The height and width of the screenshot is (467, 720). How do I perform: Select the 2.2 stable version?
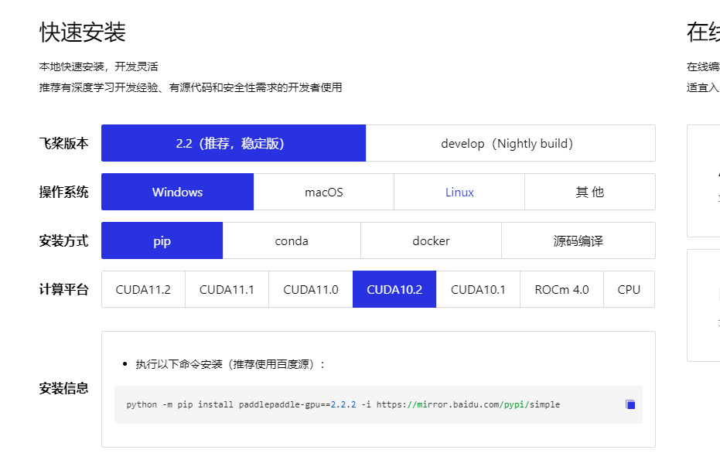click(x=233, y=143)
